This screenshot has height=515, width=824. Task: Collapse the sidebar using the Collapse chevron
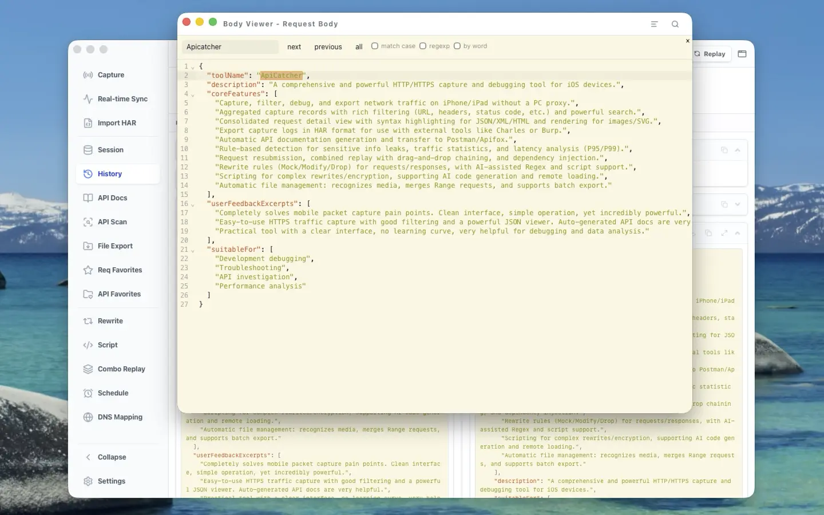88,457
